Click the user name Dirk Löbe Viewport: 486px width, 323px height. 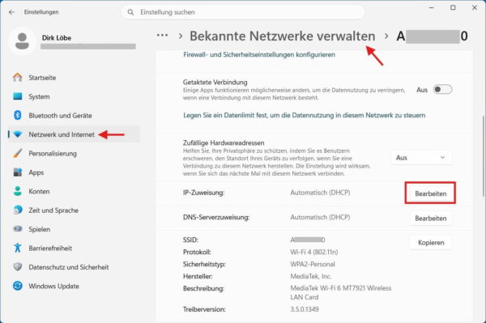click(57, 38)
